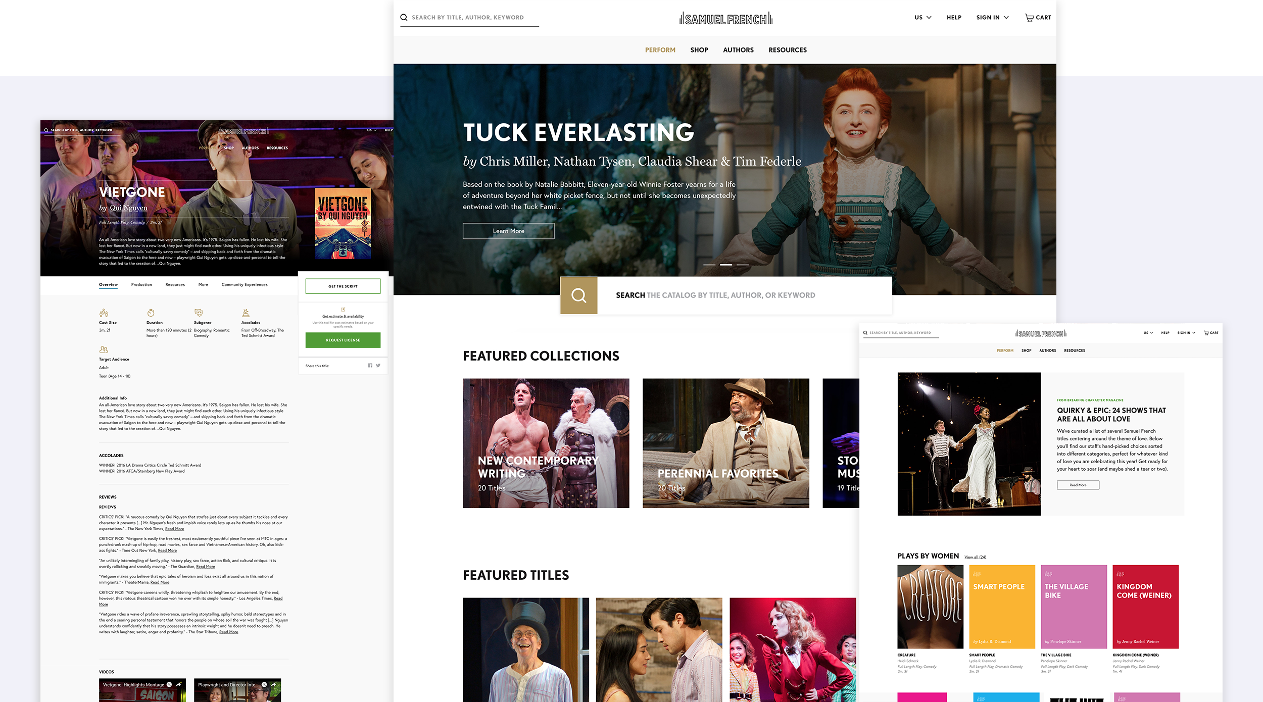
Task: Select the active middle carousel indicator
Action: (x=726, y=265)
